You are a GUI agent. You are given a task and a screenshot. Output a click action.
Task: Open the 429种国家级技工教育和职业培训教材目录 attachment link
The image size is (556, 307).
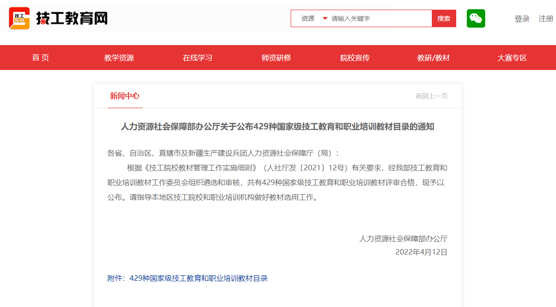pyautogui.click(x=198, y=278)
